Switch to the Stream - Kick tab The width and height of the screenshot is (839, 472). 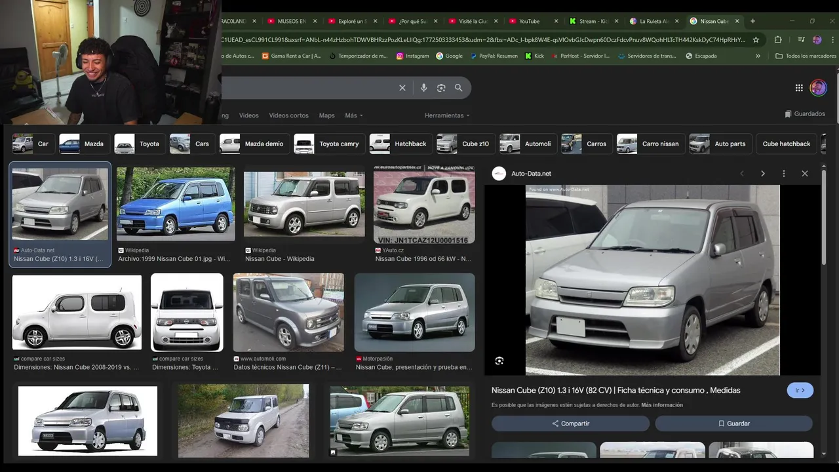pos(593,21)
